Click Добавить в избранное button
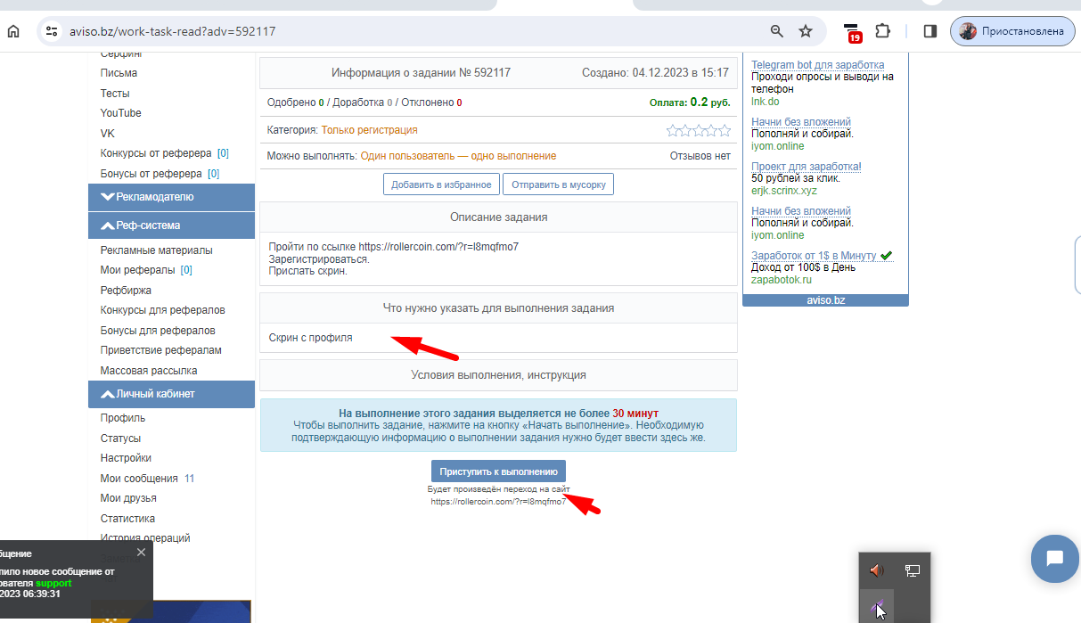This screenshot has height=623, width=1081. pos(441,184)
